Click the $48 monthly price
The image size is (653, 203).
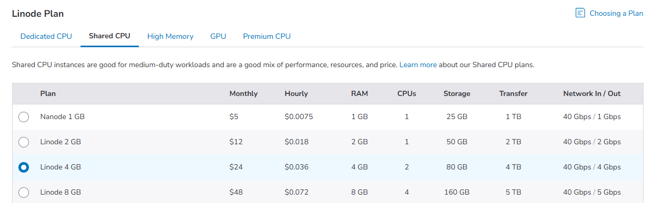[236, 192]
